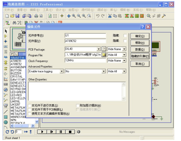Select the 2D circle drawing tool

(x=6, y=122)
